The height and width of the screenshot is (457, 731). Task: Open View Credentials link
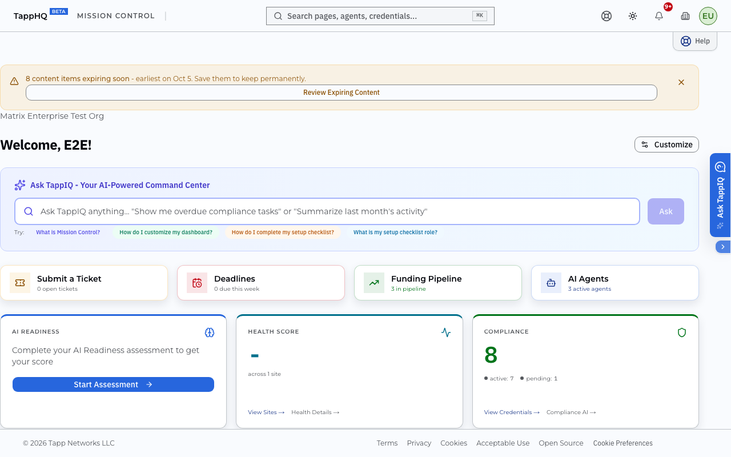click(512, 412)
